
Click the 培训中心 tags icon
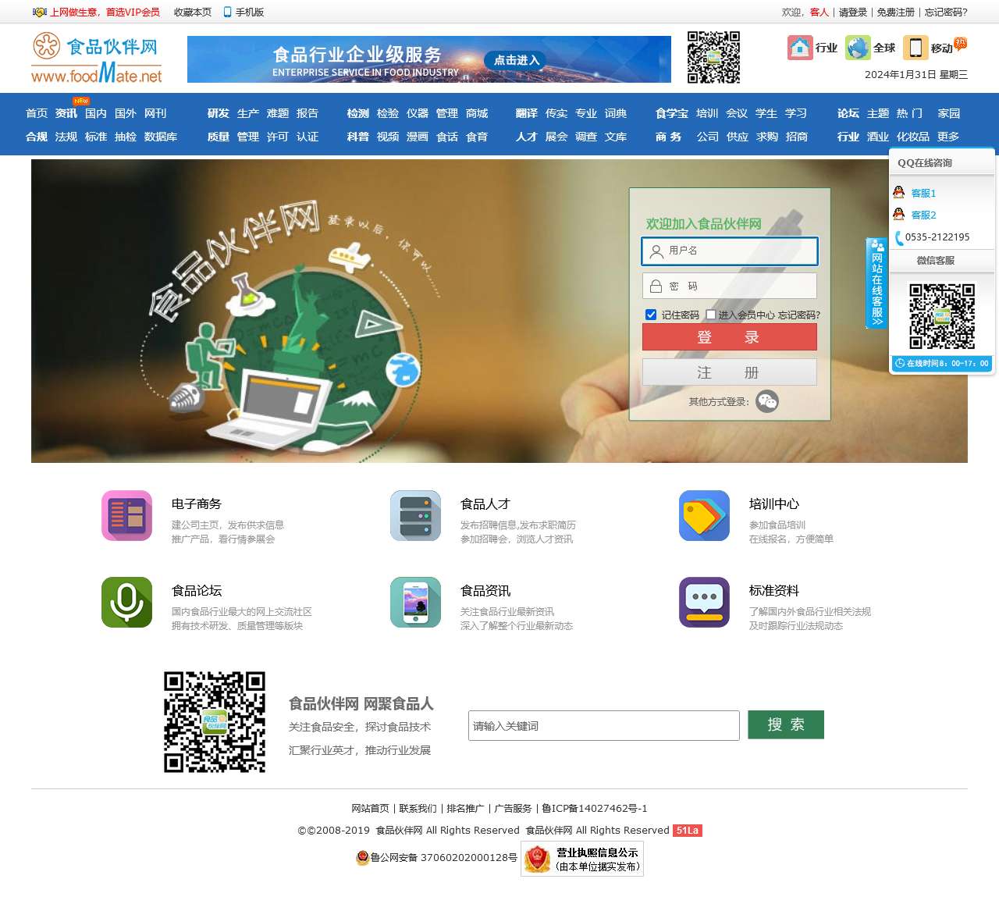pyautogui.click(x=704, y=516)
